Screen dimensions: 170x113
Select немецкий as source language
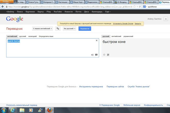(x=32, y=36)
